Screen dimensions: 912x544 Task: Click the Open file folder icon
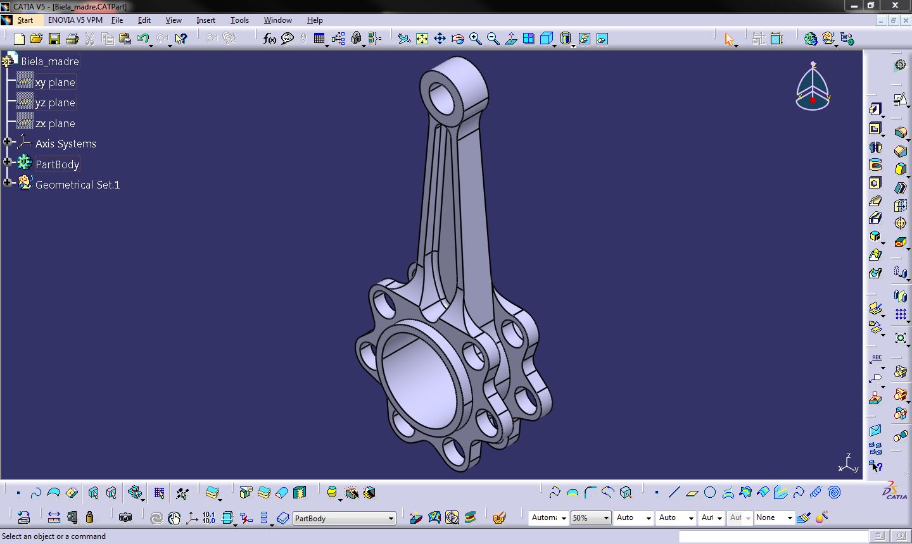pyautogui.click(x=37, y=39)
